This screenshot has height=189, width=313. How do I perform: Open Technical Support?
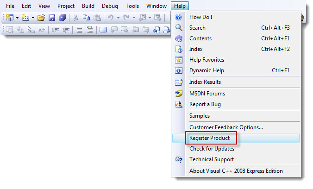tap(236, 159)
